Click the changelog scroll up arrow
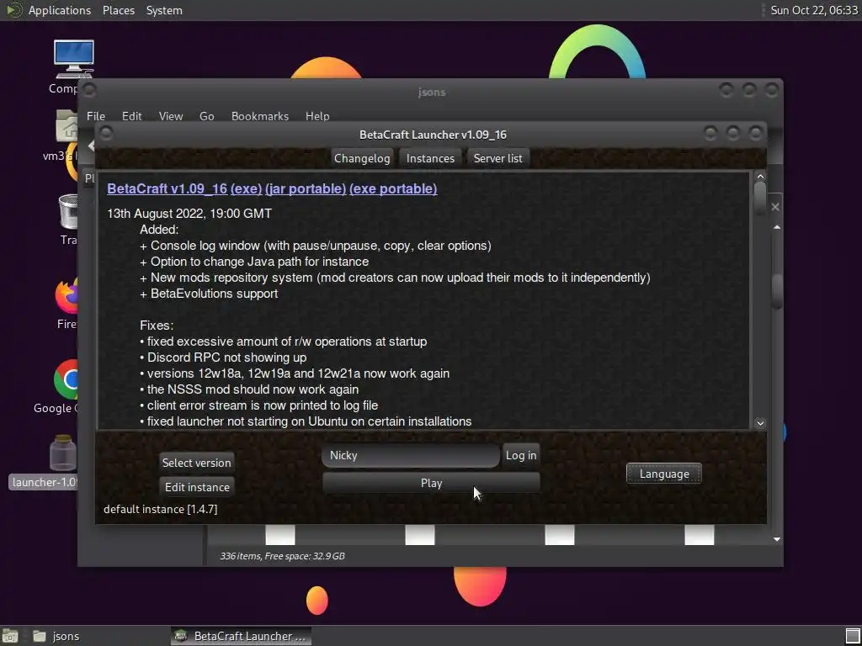This screenshot has width=862, height=646. (760, 177)
